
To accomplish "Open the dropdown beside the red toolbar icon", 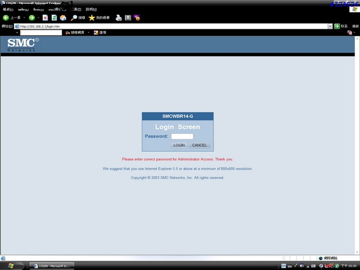I will 354,33.
